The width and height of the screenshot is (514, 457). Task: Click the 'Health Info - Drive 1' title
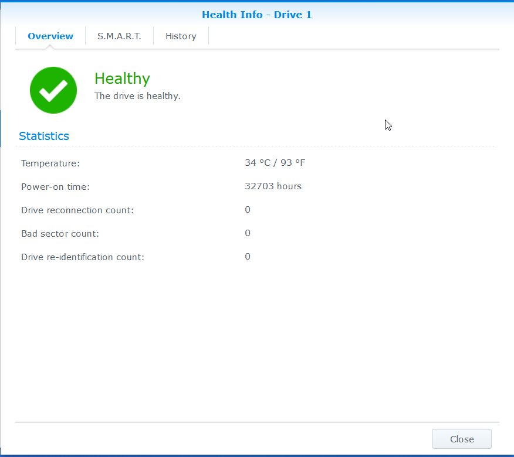click(256, 15)
